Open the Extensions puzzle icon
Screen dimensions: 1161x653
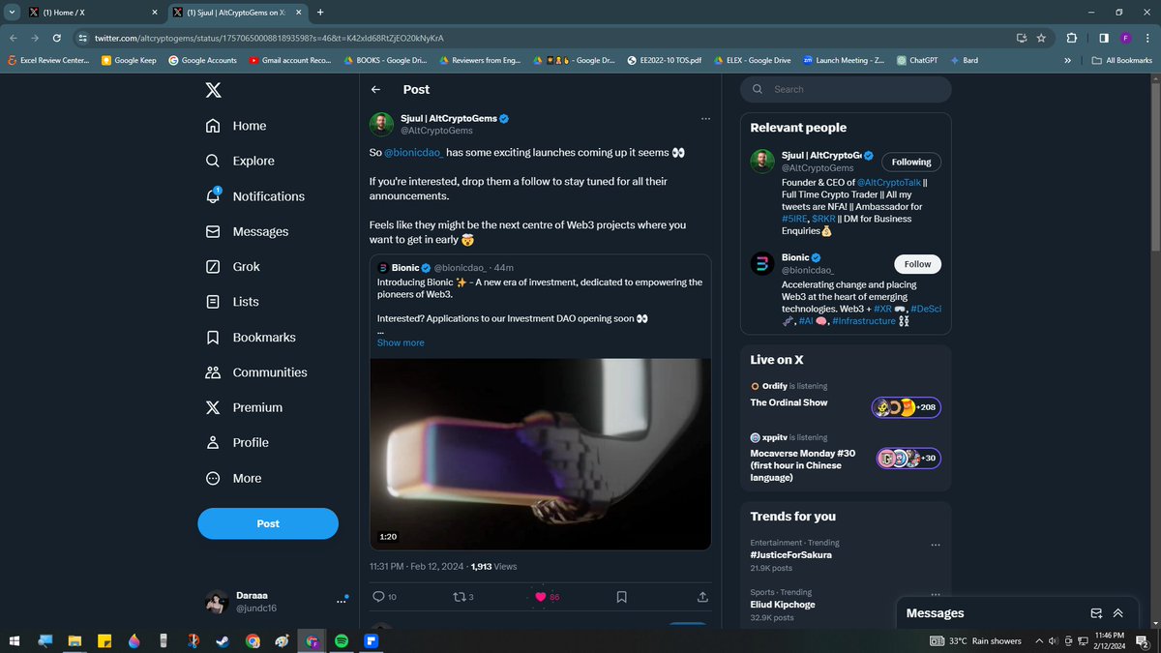pyautogui.click(x=1072, y=38)
